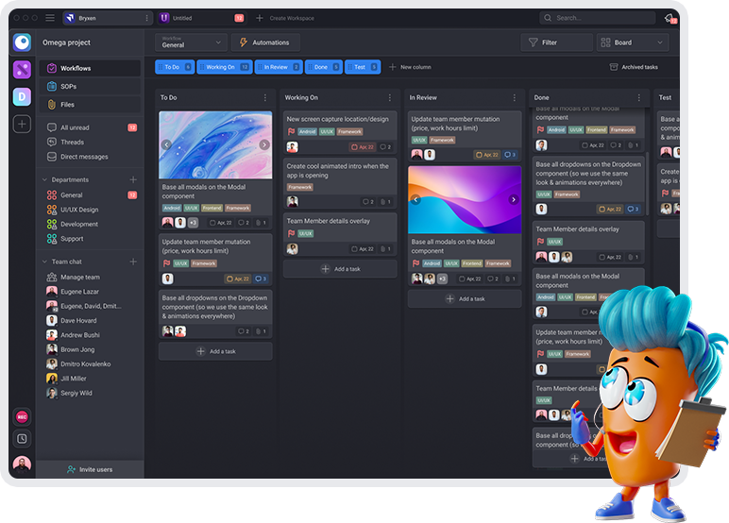Open the hamburger menu icon
The height and width of the screenshot is (523, 729).
[50, 18]
